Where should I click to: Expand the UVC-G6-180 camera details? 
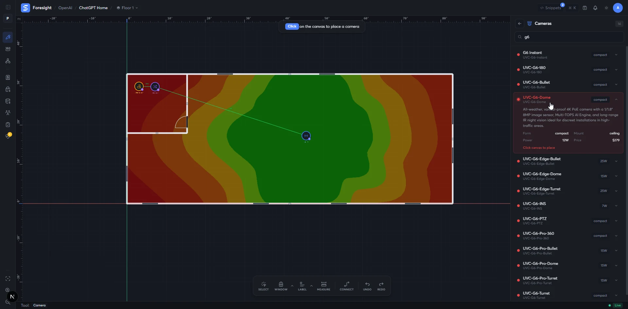click(x=616, y=70)
